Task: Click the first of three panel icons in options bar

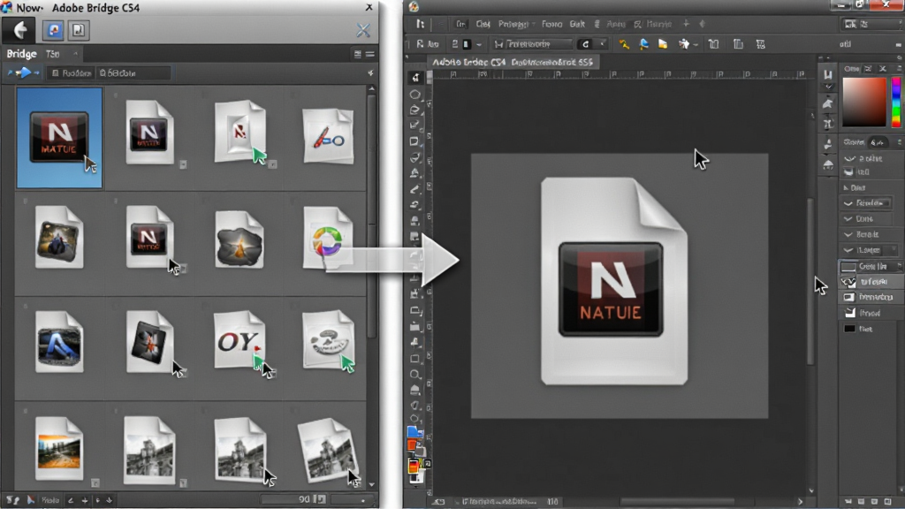Action: point(714,44)
